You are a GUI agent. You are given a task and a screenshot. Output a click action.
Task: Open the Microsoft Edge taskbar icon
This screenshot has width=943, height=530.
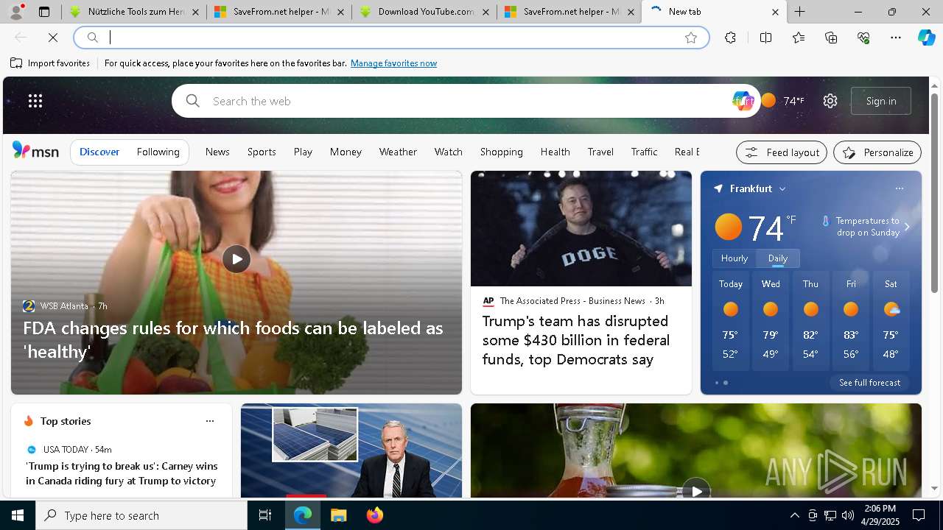[x=303, y=515]
